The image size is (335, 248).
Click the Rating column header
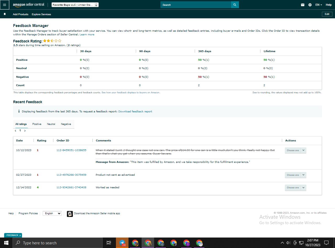(x=42, y=141)
